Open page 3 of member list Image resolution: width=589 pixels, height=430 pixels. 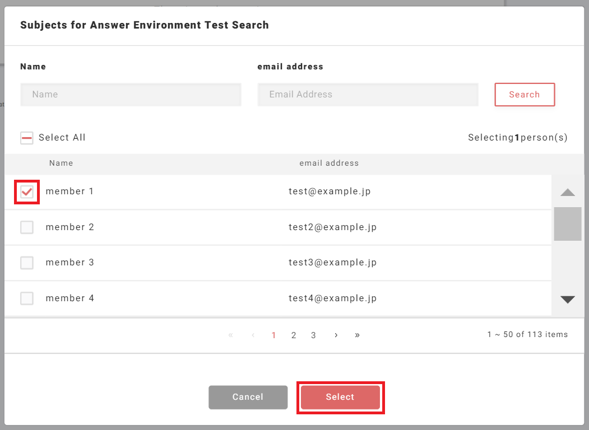click(x=313, y=335)
